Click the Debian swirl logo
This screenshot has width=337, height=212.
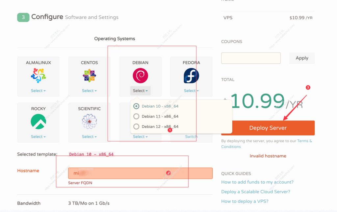click(x=140, y=76)
